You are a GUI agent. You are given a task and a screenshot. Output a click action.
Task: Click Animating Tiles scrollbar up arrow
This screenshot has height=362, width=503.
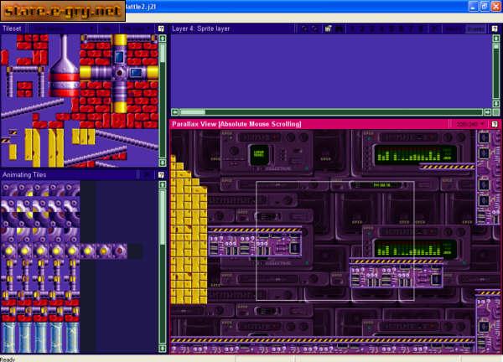click(163, 185)
